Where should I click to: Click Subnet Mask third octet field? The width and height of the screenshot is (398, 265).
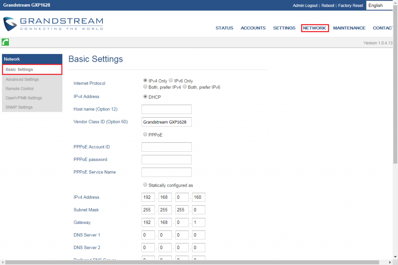(x=182, y=210)
